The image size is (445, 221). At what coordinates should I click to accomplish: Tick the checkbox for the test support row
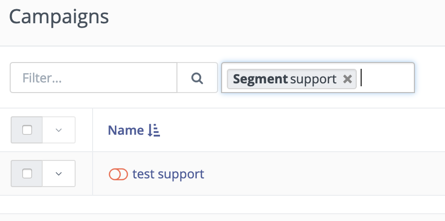(27, 174)
